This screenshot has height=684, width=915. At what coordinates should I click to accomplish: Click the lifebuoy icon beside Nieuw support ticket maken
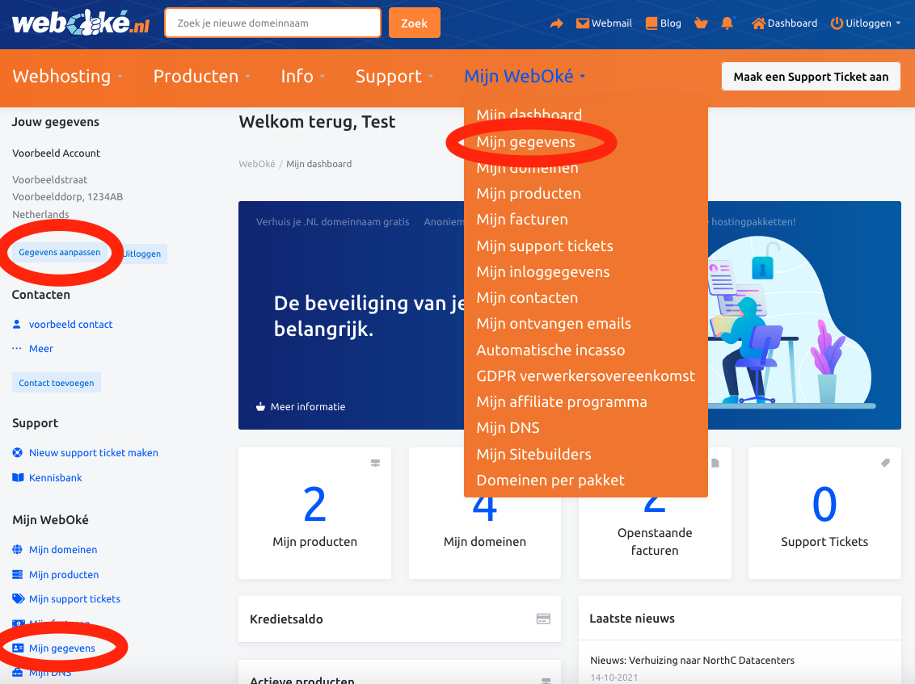[18, 452]
